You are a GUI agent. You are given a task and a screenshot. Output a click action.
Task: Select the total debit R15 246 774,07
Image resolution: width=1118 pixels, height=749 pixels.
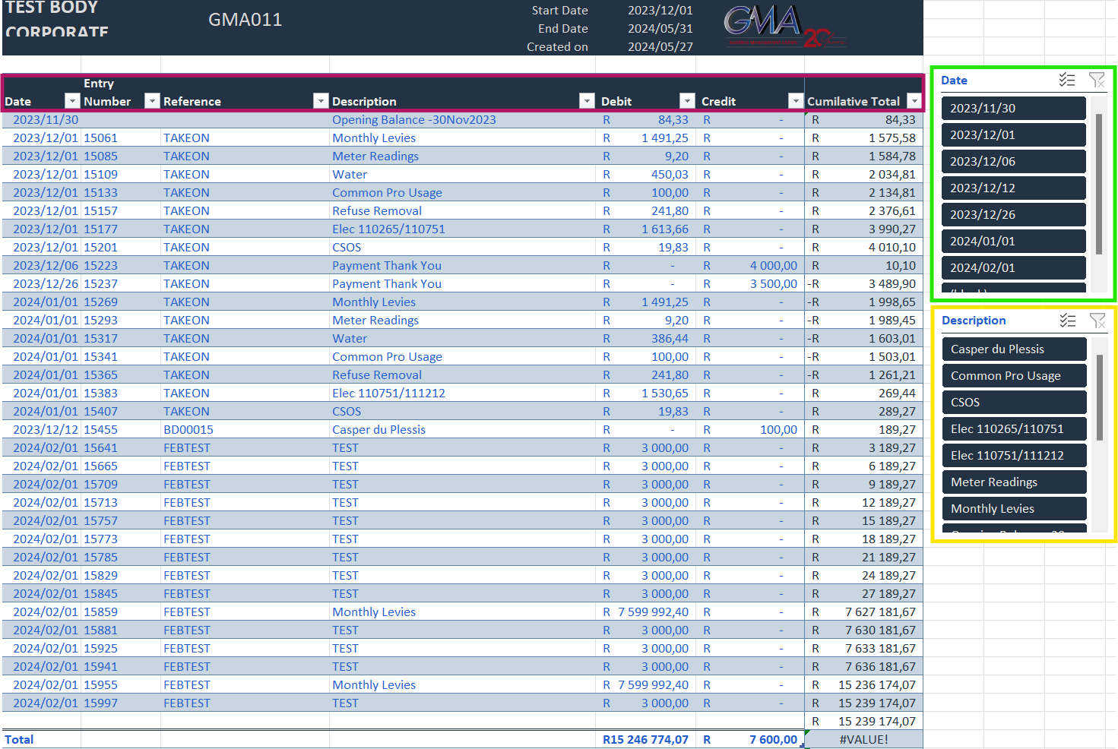pos(646,739)
